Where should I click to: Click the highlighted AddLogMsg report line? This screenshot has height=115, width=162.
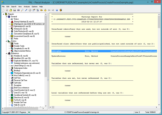(x=104, y=51)
